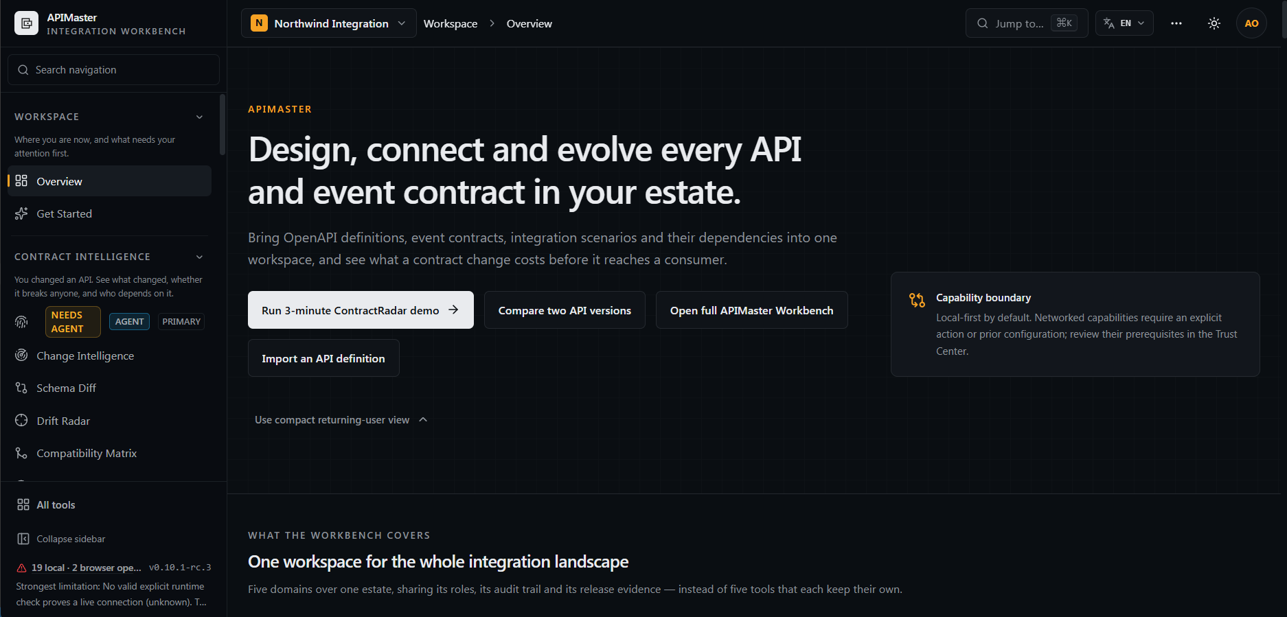This screenshot has width=1287, height=617.
Task: Click the APIMaster logo icon
Action: pyautogui.click(x=26, y=23)
